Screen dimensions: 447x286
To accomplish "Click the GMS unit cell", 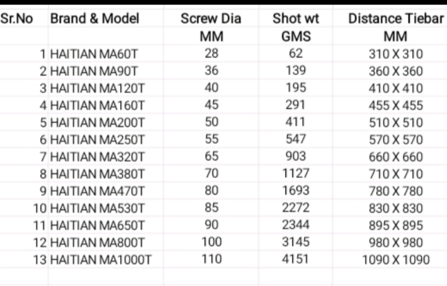I will click(295, 36).
